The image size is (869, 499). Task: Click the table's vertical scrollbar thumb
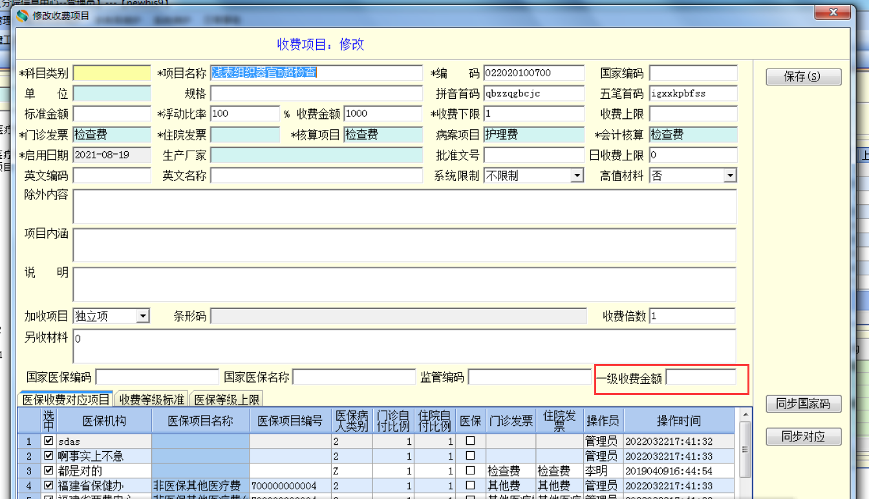(745, 449)
